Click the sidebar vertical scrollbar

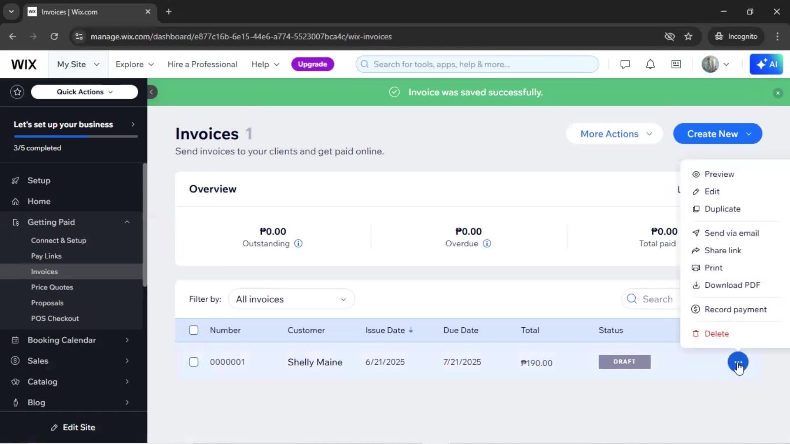click(145, 224)
